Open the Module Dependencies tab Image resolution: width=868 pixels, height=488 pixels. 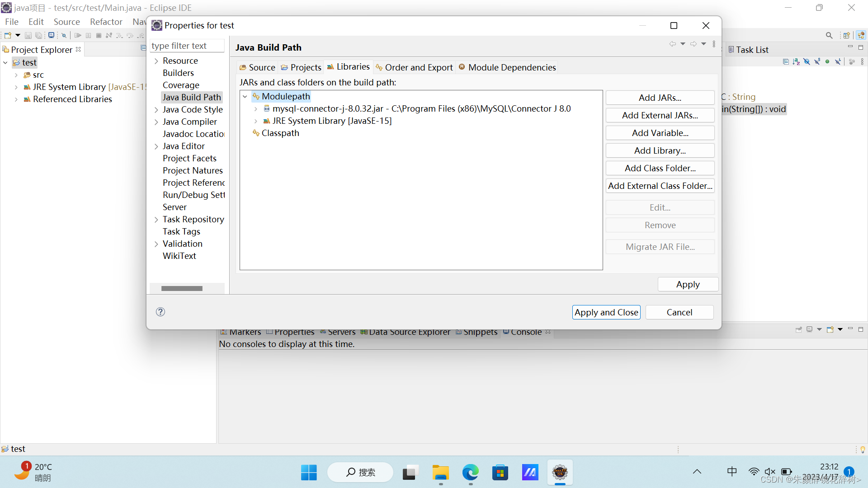[x=507, y=67]
